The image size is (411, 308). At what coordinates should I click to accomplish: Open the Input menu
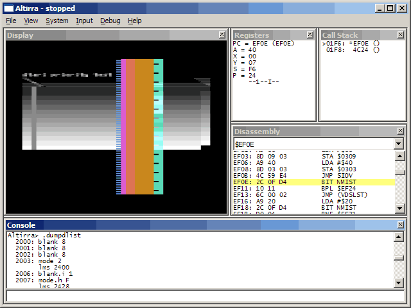(84, 21)
